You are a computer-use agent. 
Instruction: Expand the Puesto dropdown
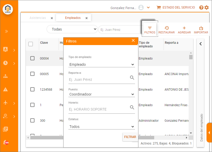pyautogui.click(x=102, y=94)
